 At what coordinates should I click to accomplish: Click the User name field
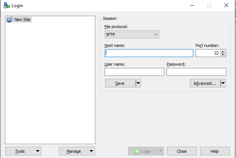pyautogui.click(x=134, y=72)
